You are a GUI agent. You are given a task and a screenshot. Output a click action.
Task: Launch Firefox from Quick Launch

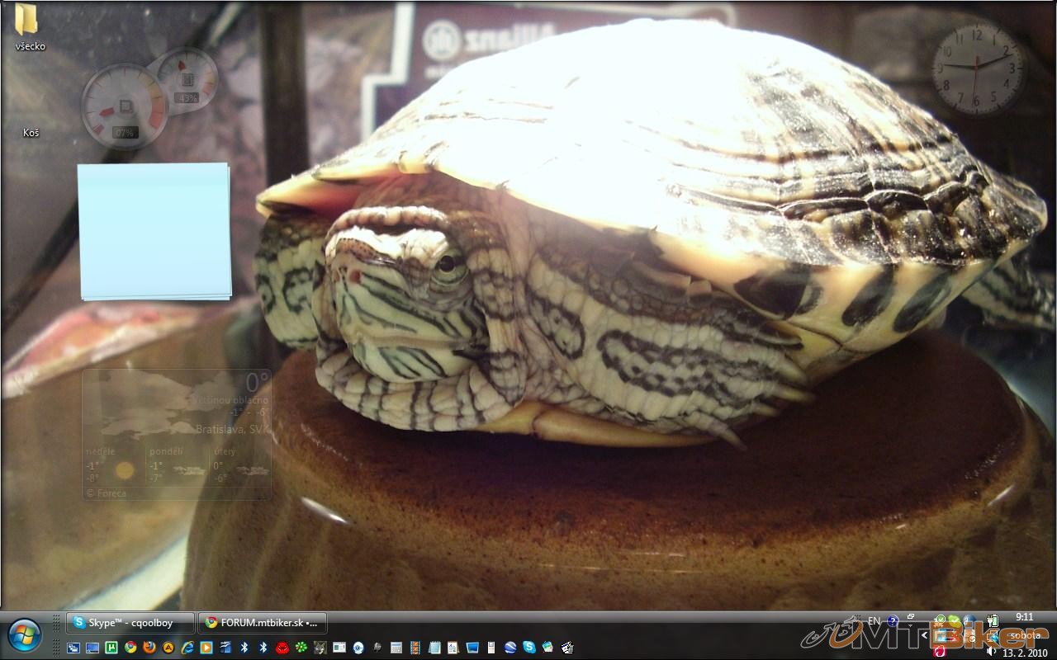(149, 648)
